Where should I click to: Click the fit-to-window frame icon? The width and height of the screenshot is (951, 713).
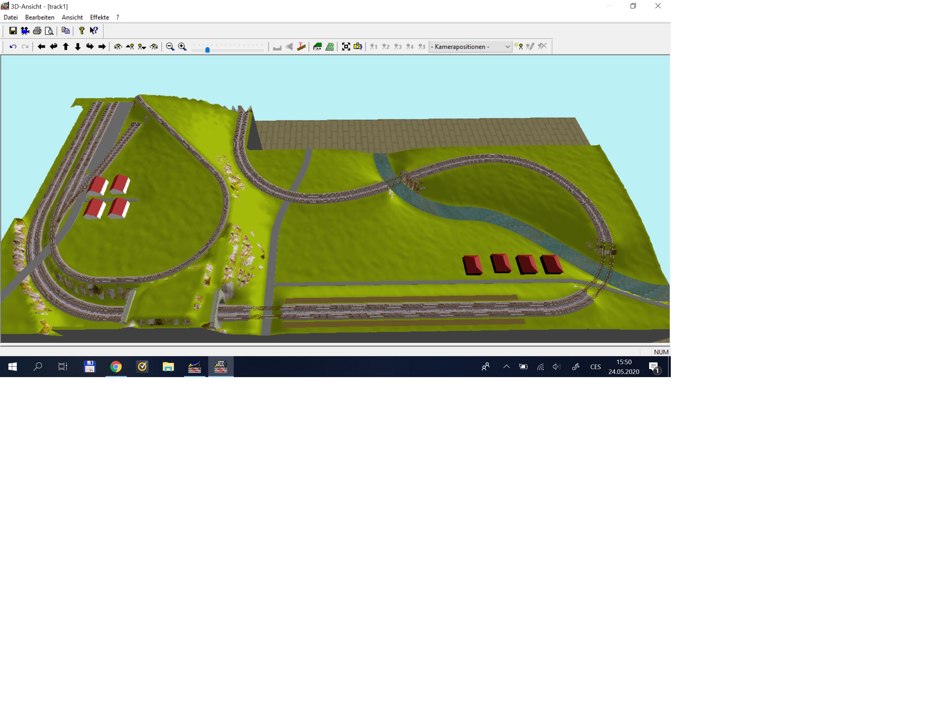(x=346, y=46)
